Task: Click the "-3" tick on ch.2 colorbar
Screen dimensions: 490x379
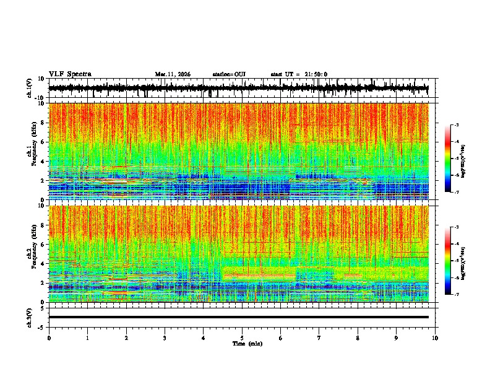Action: (456, 227)
